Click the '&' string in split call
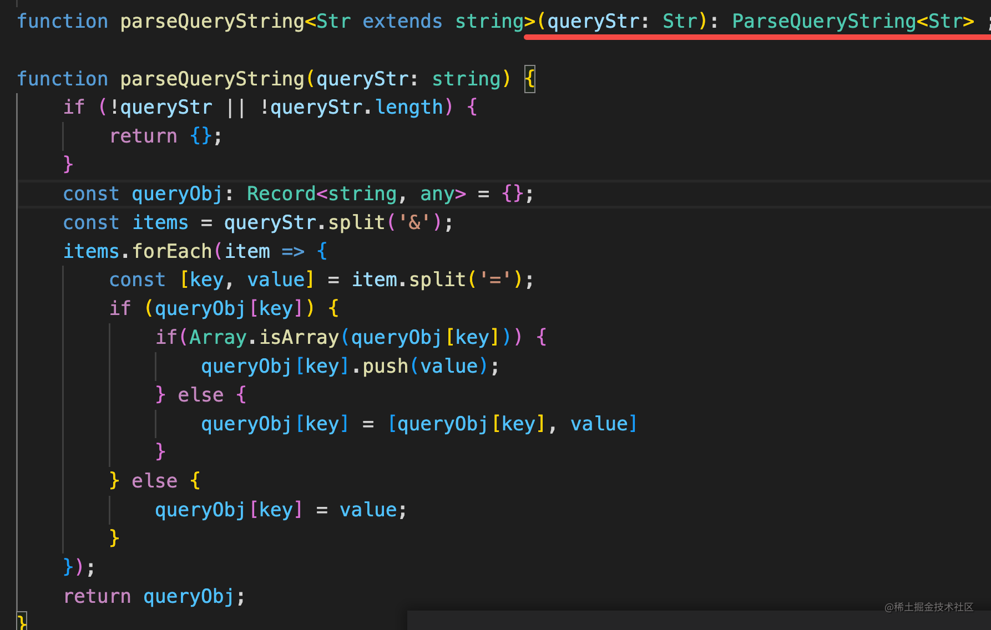This screenshot has width=991, height=630. 414,222
